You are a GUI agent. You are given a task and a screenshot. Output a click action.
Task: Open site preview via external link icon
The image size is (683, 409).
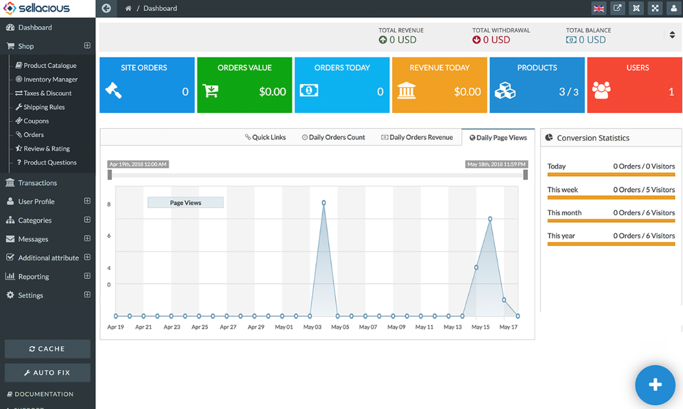[617, 8]
